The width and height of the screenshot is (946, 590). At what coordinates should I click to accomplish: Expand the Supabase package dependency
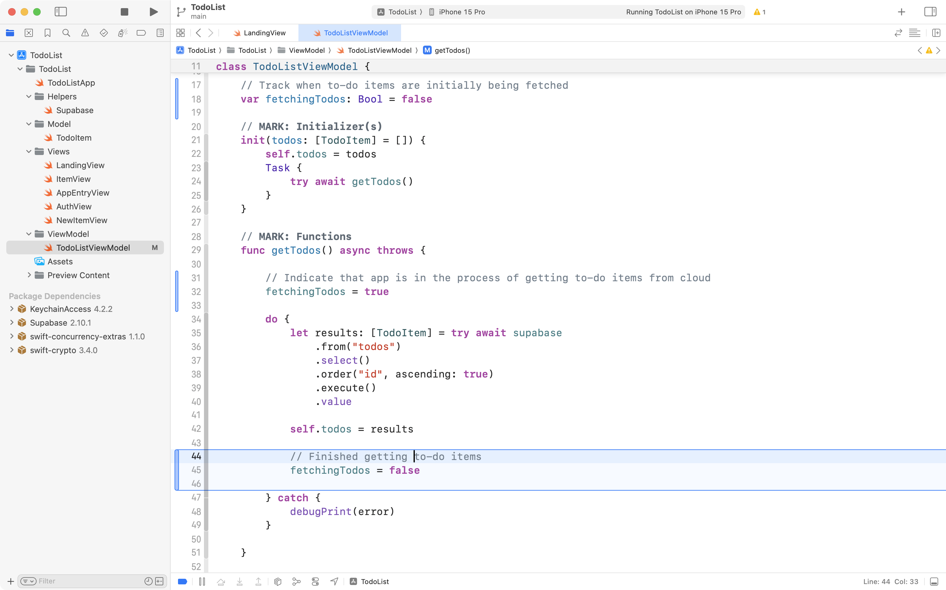click(x=11, y=322)
